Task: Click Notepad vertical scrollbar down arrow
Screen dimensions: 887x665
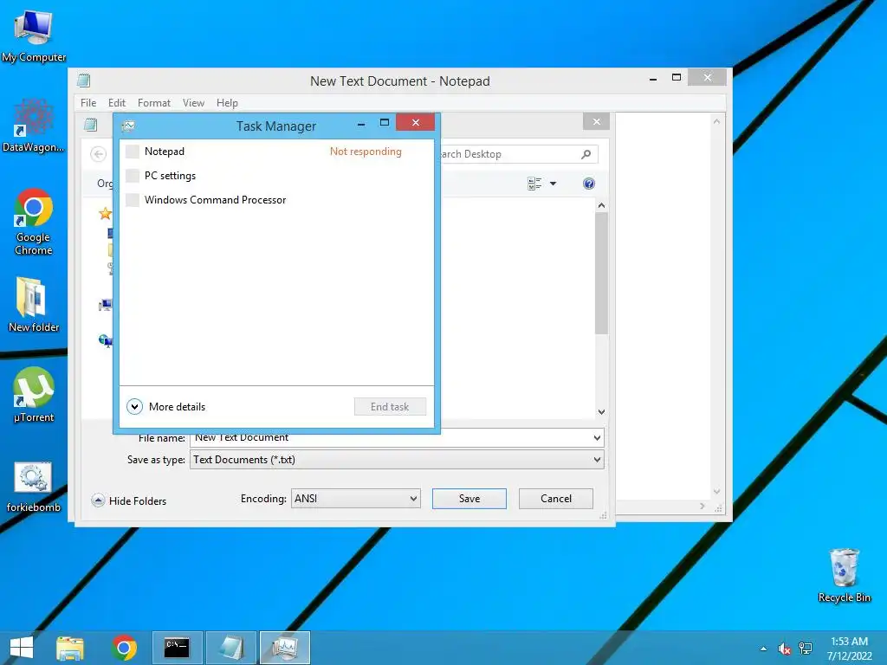Action: point(716,492)
